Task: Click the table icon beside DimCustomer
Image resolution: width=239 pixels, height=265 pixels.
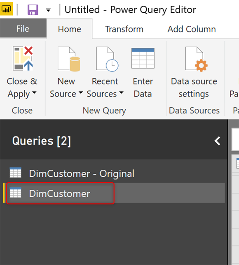Action: click(x=15, y=193)
